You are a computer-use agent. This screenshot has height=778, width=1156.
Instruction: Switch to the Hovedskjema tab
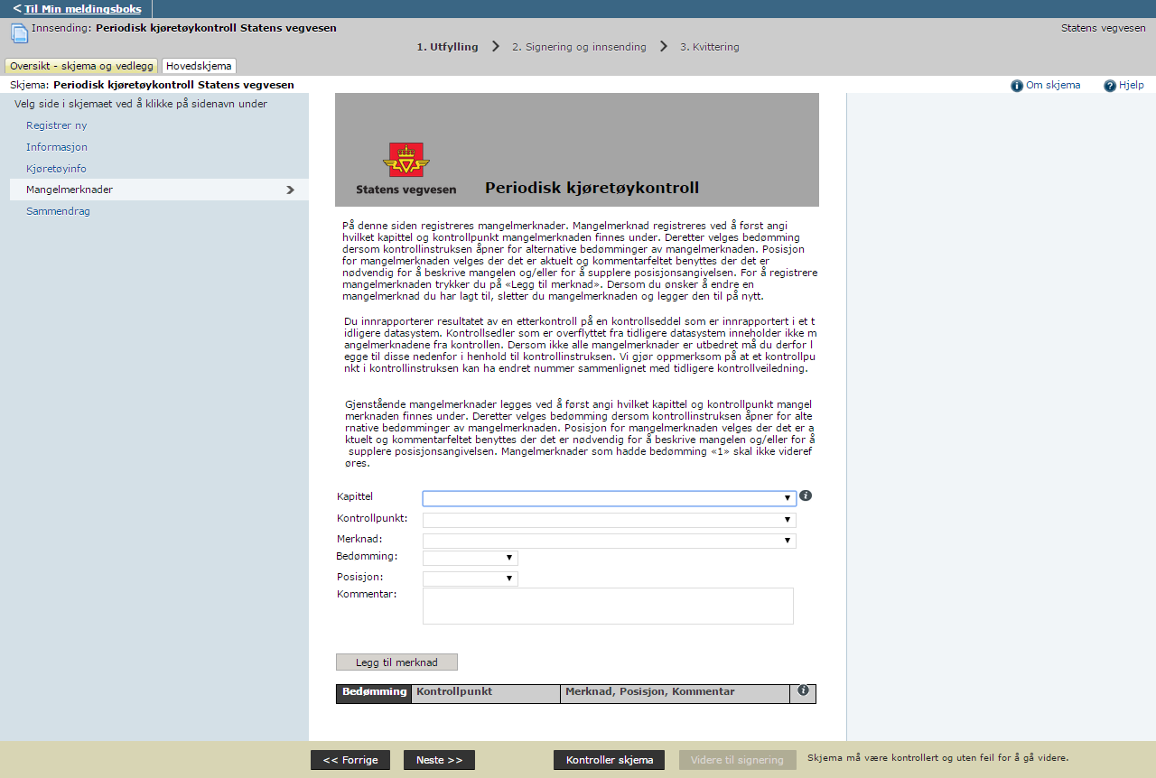click(199, 66)
